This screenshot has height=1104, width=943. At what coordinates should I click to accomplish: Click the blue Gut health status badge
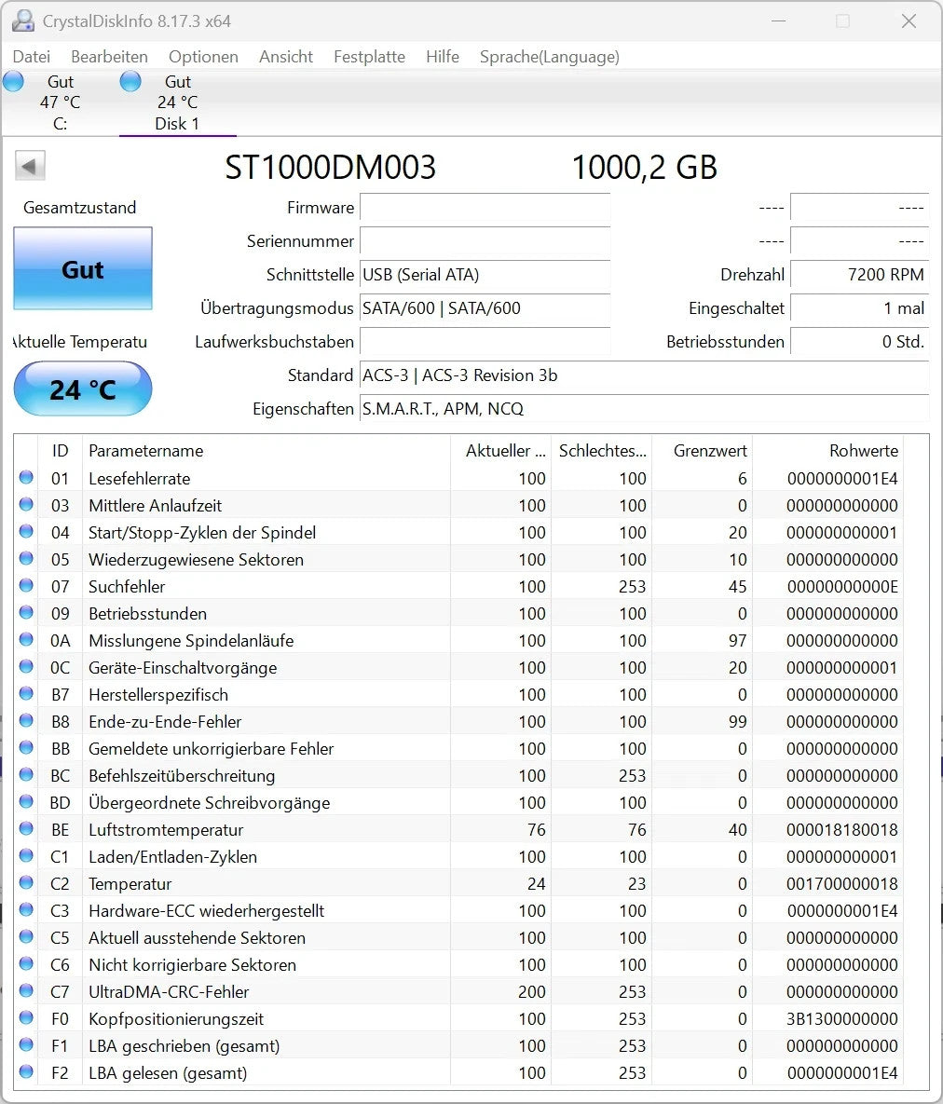point(82,269)
